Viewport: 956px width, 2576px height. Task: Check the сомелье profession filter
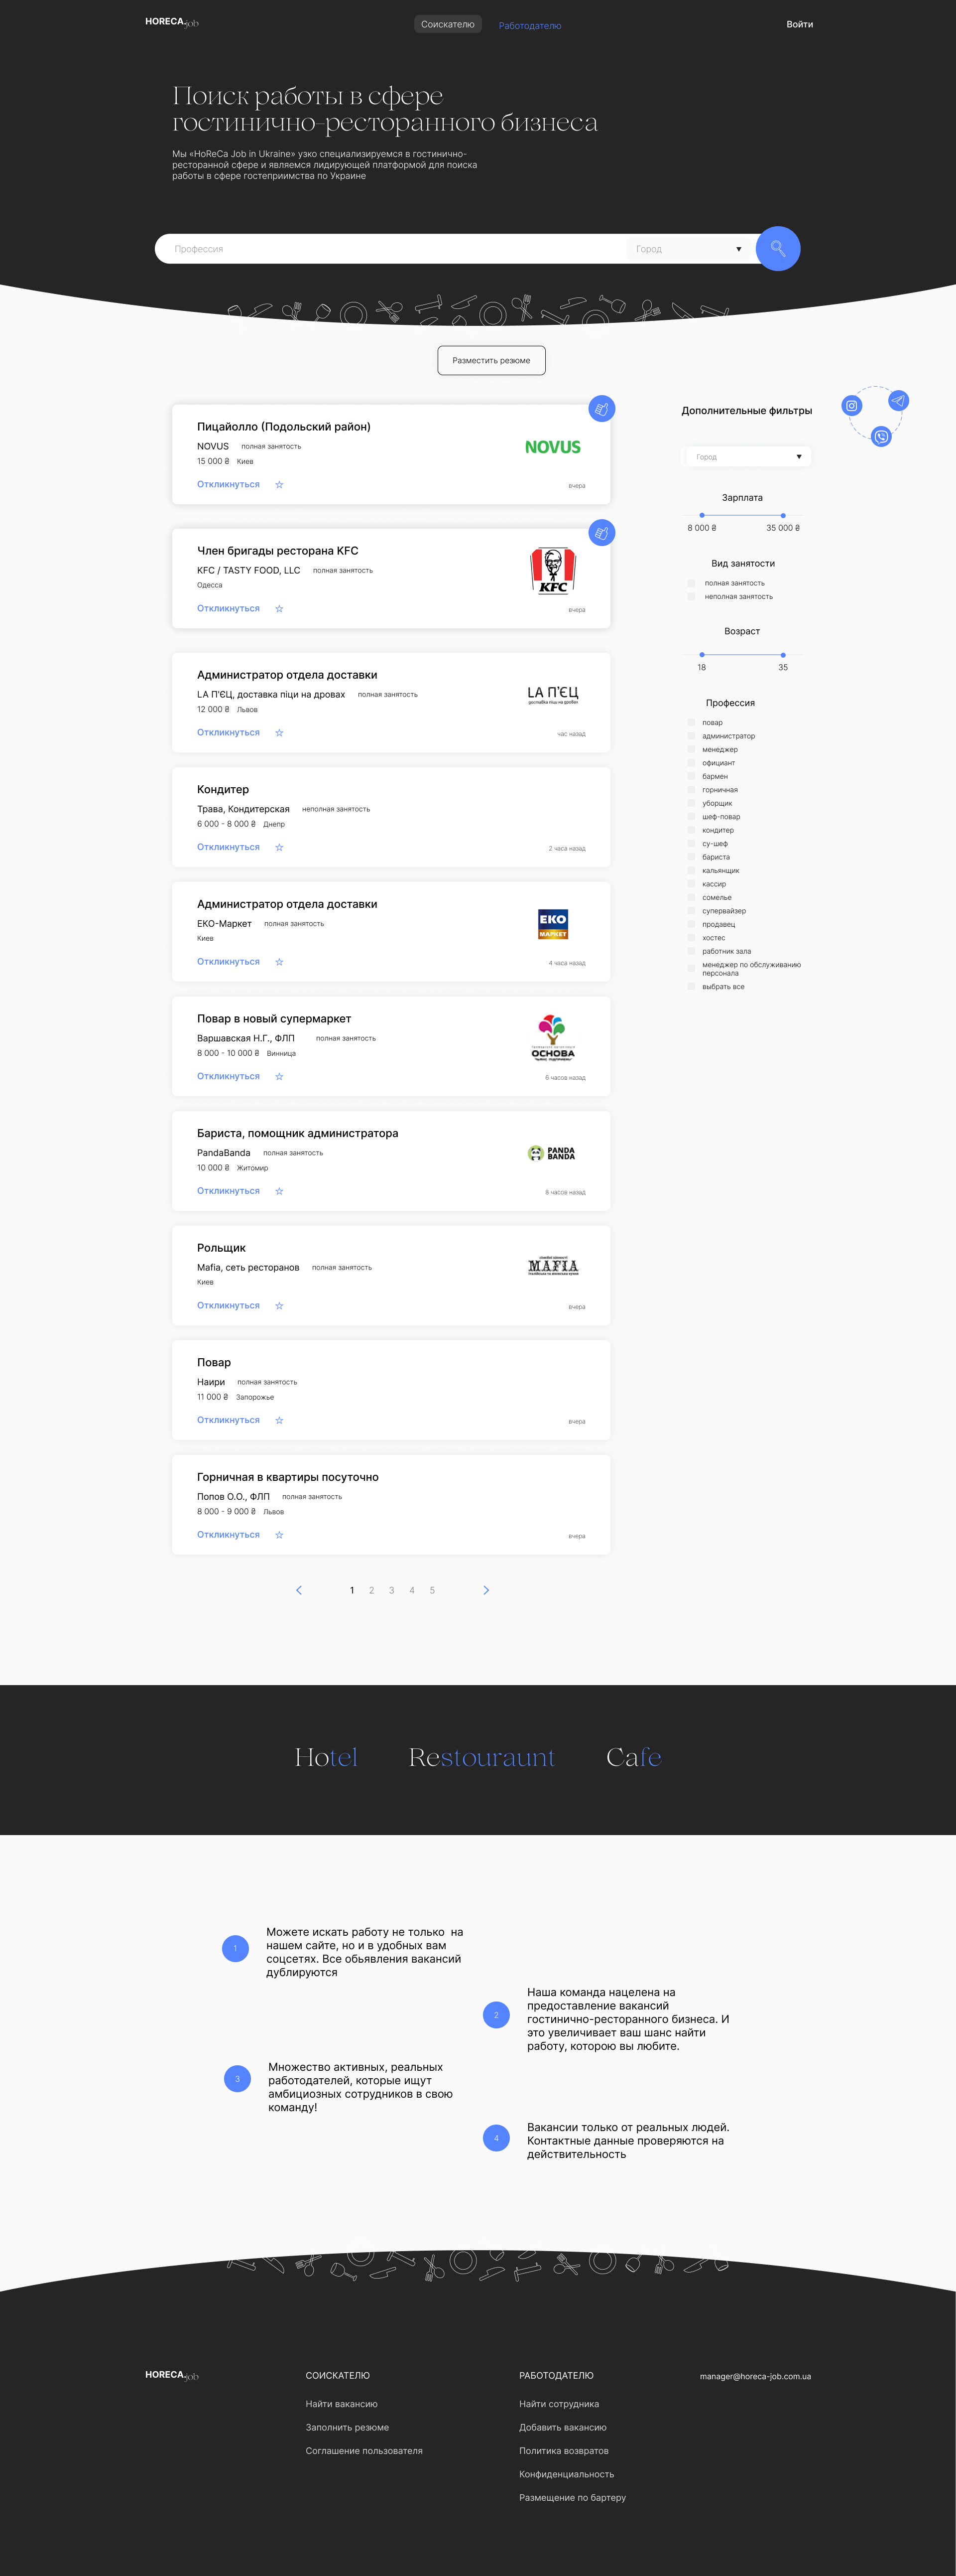point(691,897)
